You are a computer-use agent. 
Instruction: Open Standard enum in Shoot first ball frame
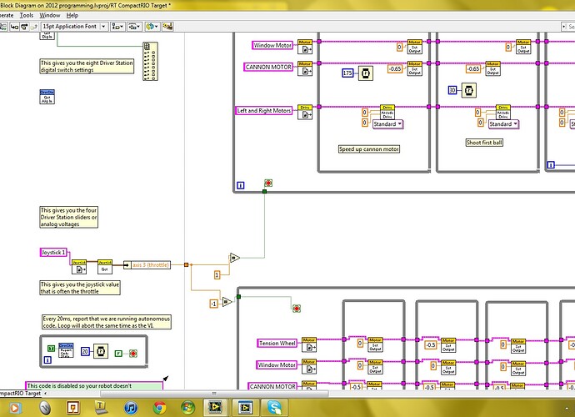tap(503, 124)
